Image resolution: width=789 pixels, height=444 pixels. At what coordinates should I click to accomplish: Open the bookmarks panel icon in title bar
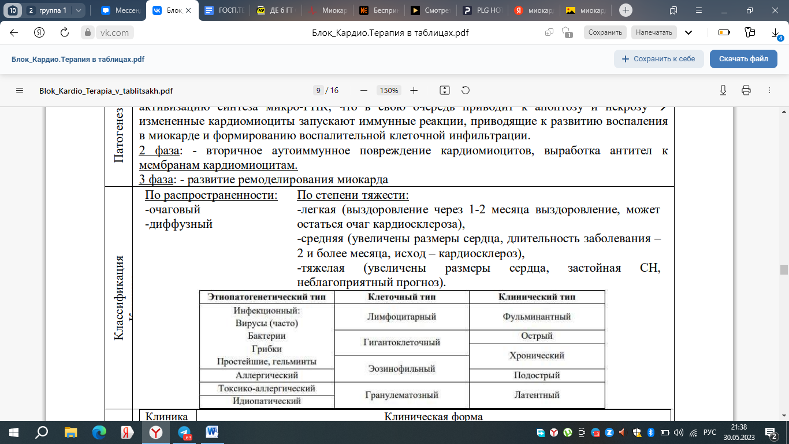click(673, 10)
